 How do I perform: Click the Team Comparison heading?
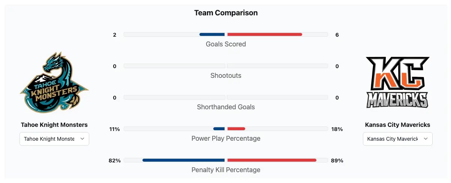coord(226,13)
